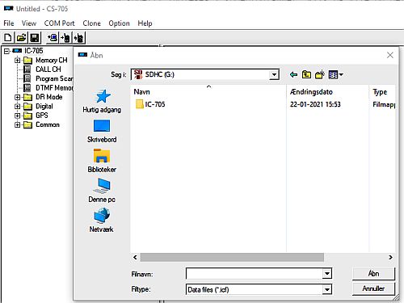
Task: Click the CALL CH tree icon
Action: [x=27, y=69]
